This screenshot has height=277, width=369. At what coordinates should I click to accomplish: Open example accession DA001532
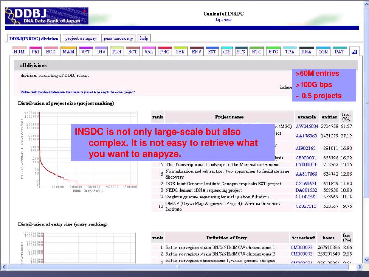[306, 190]
